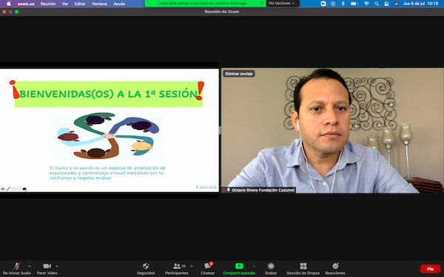Open the Participantes panel
This screenshot has width=444, height=277.
pyautogui.click(x=177, y=269)
